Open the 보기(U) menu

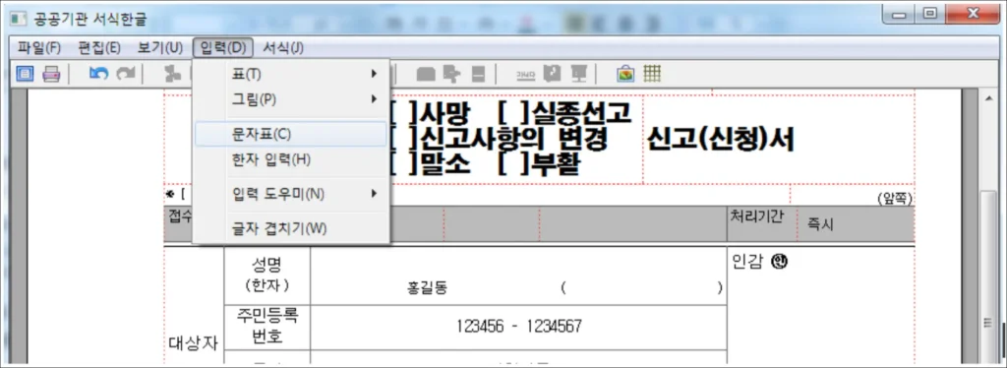[x=160, y=47]
